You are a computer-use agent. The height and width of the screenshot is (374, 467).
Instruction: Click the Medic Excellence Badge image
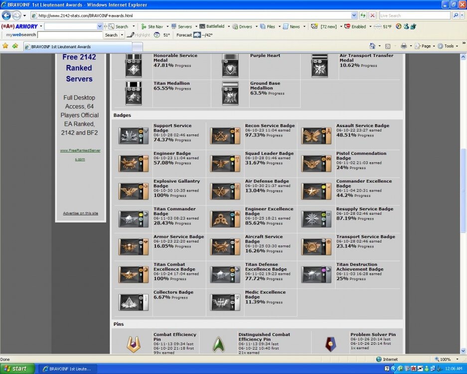[x=225, y=302]
